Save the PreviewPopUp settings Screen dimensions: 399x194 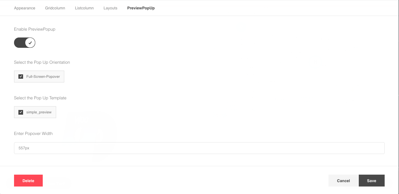[371, 181]
